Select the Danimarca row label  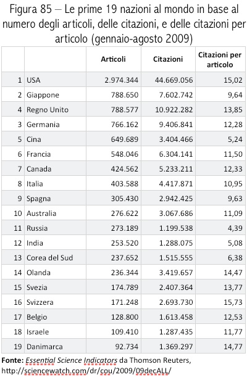click(44, 347)
